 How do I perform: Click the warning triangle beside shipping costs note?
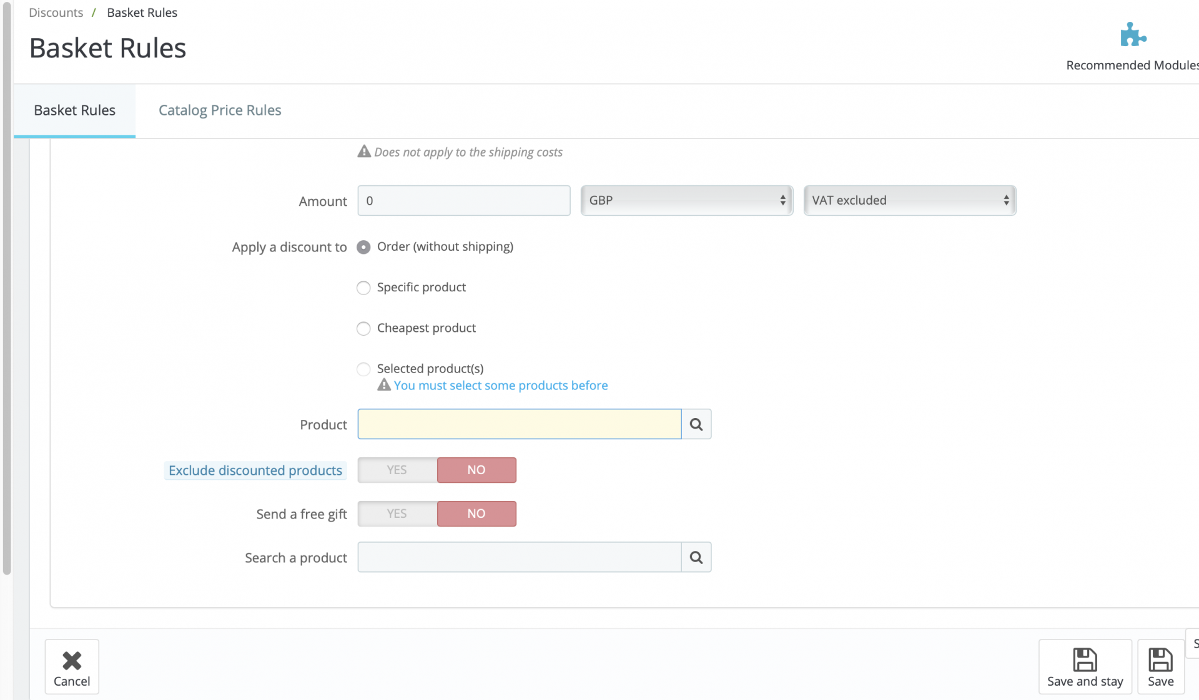click(x=364, y=152)
